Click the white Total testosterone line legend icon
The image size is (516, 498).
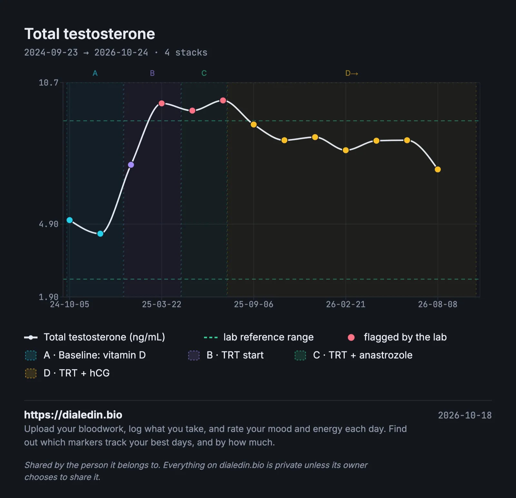31,337
